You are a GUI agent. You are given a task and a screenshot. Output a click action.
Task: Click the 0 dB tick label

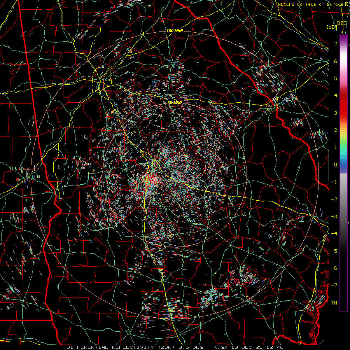336,165
